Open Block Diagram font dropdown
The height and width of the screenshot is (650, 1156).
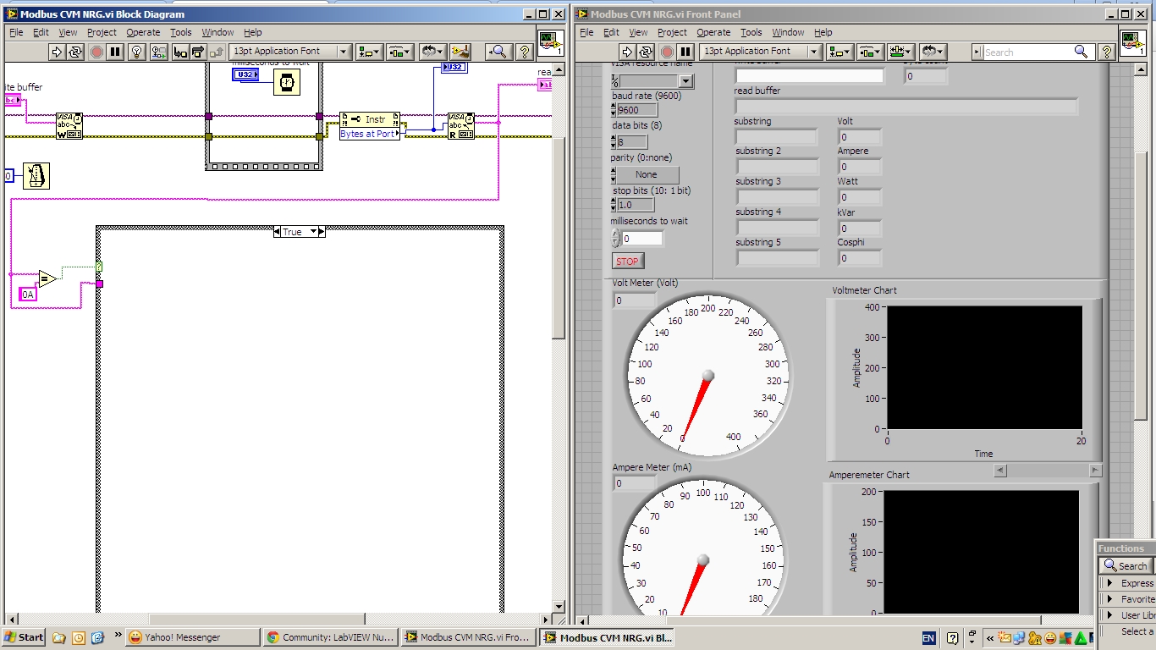tap(290, 52)
